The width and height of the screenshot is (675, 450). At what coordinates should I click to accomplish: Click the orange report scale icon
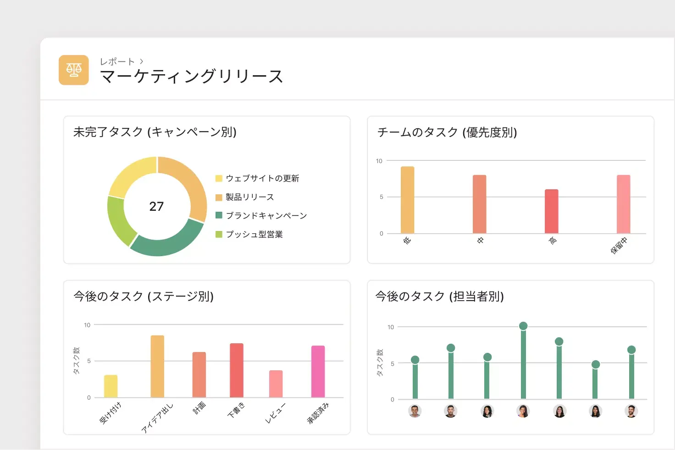[x=73, y=70]
